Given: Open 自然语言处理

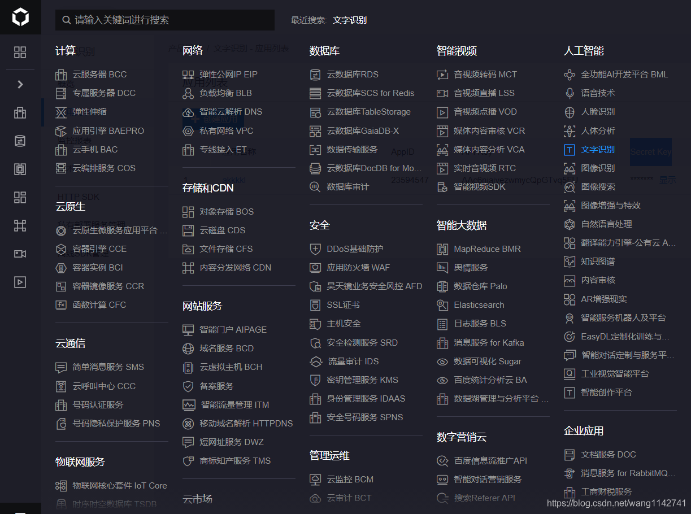Looking at the screenshot, I should pyautogui.click(x=606, y=224).
